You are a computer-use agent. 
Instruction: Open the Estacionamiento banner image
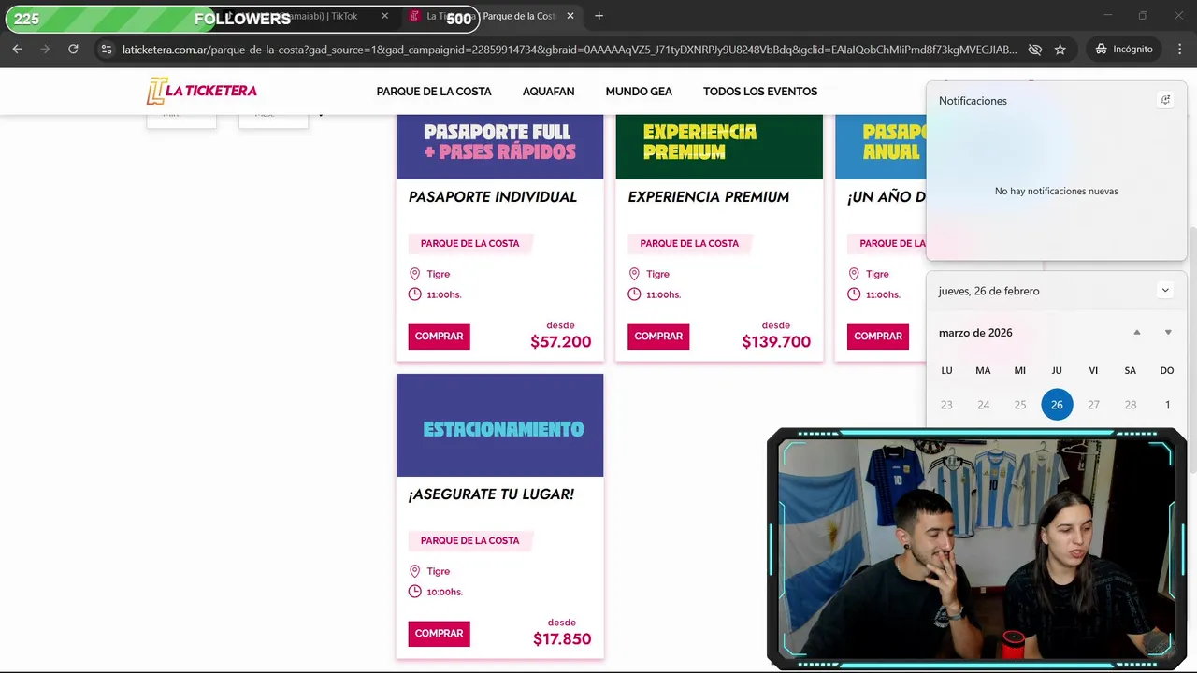[x=499, y=425]
